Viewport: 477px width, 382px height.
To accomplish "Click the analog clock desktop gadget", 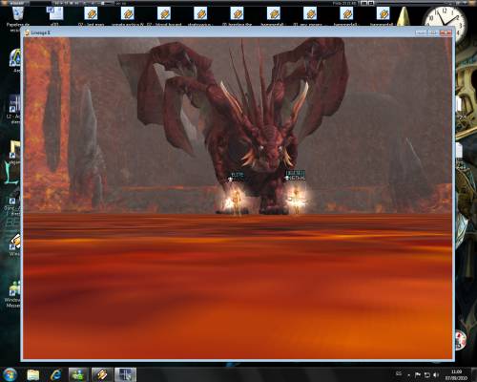I will click(x=444, y=22).
